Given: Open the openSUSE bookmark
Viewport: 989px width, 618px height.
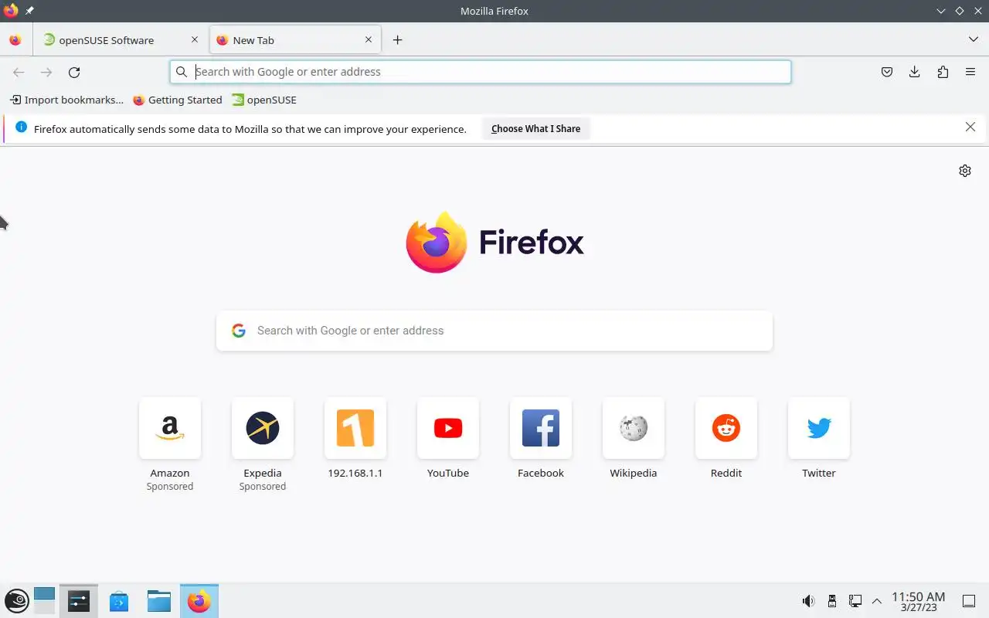Looking at the screenshot, I should pos(264,100).
